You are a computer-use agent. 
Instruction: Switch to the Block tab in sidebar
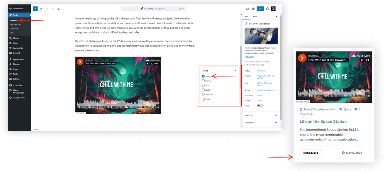pyautogui.click(x=255, y=17)
